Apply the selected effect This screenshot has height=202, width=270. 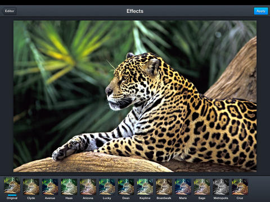(x=261, y=11)
